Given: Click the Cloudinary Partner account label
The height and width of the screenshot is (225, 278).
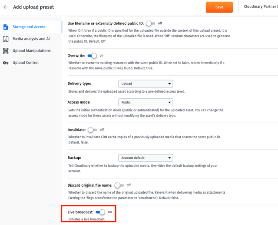Looking at the screenshot, I should 261,7.
